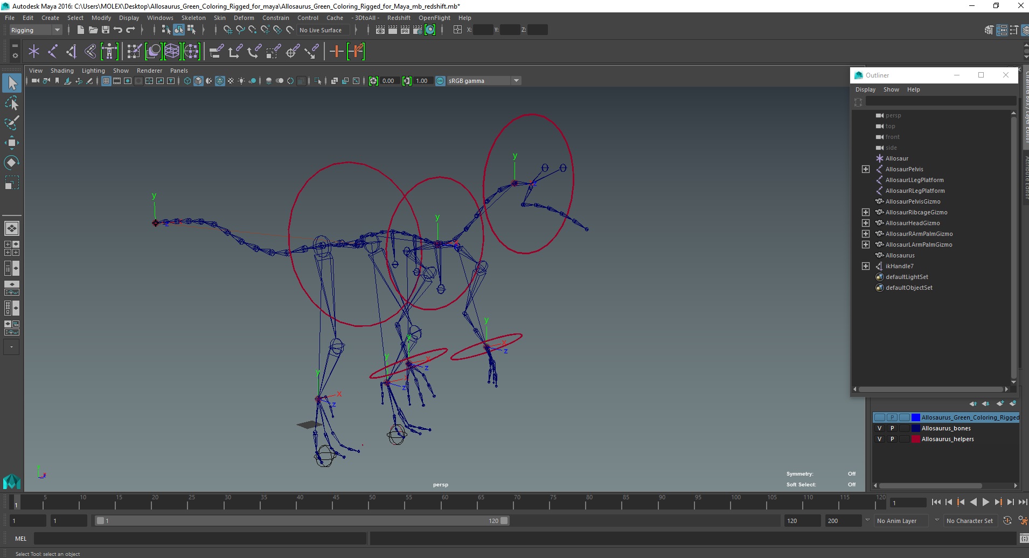Save the scene with the floppy disk icon

(x=105, y=30)
